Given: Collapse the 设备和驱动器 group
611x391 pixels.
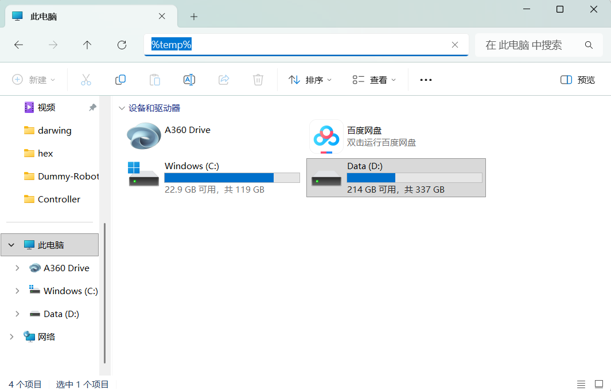Looking at the screenshot, I should tap(122, 108).
